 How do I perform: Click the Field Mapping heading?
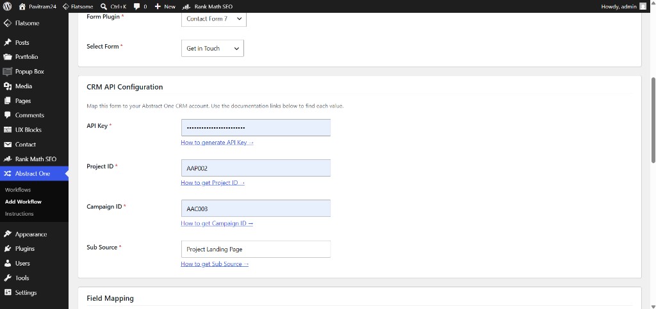coord(110,298)
